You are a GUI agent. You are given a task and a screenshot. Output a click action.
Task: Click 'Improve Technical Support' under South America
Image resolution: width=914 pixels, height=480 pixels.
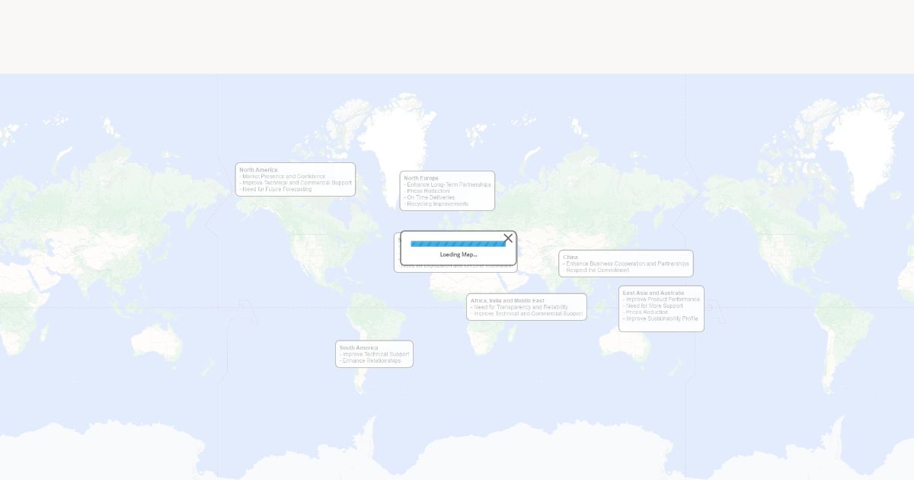click(x=375, y=354)
